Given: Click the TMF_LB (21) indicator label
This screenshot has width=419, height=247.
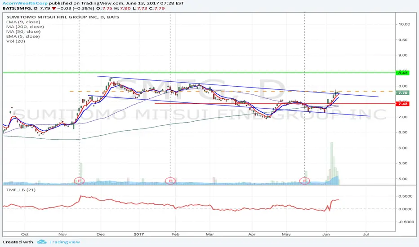Looking at the screenshot, I should [21, 190].
